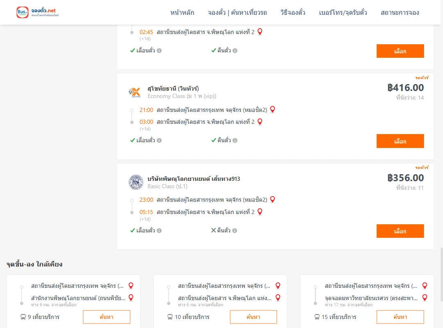Open สถานะการจอง menu item

pyautogui.click(x=400, y=12)
